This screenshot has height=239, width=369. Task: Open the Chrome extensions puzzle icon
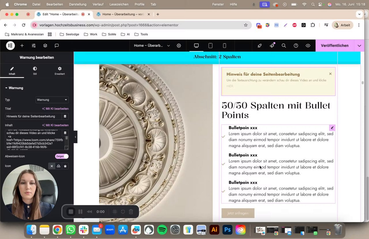click(x=313, y=25)
